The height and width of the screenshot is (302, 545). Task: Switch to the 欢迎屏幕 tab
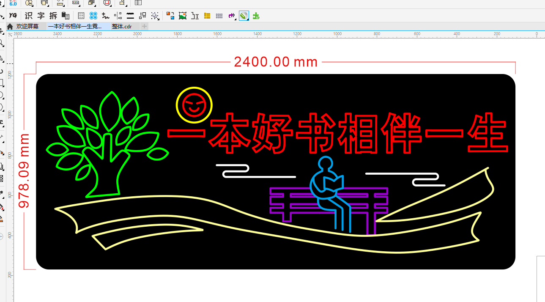(27, 26)
